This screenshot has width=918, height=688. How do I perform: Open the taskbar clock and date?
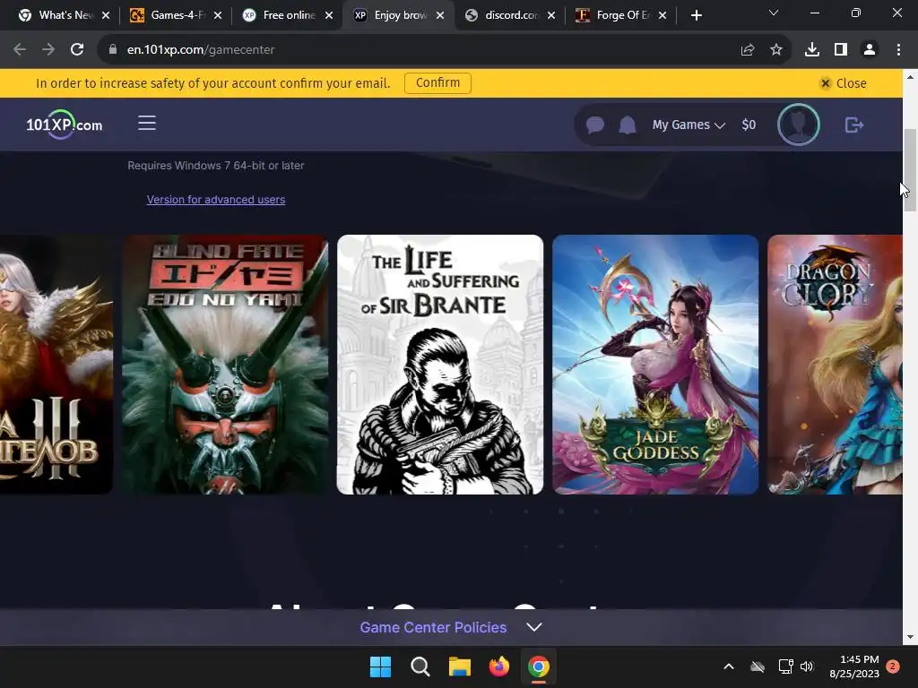click(x=854, y=666)
